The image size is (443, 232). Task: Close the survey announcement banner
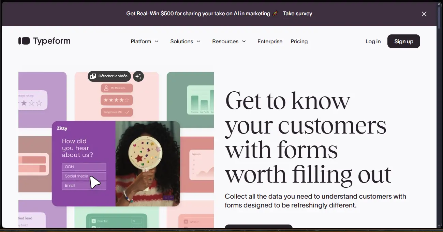click(x=424, y=14)
